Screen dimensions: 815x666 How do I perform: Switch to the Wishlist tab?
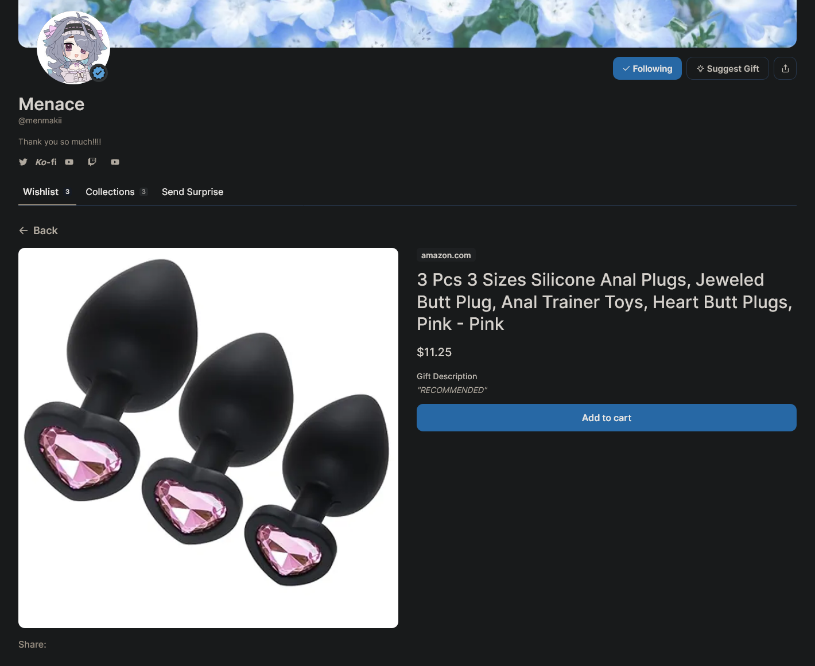pos(47,192)
